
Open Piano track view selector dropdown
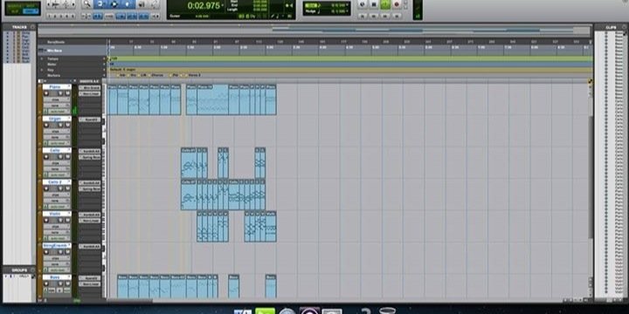(57, 99)
